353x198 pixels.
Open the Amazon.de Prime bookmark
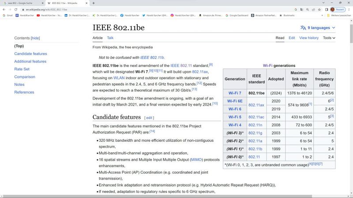210,15
